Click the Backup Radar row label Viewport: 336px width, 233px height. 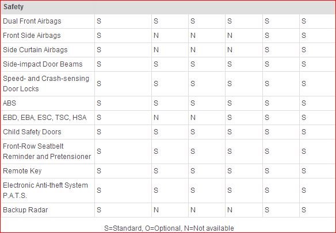coord(25,210)
